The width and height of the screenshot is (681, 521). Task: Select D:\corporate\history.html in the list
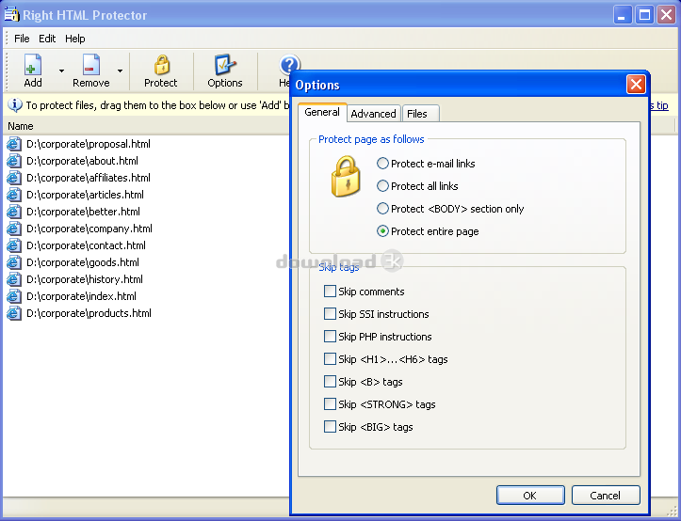pos(85,279)
